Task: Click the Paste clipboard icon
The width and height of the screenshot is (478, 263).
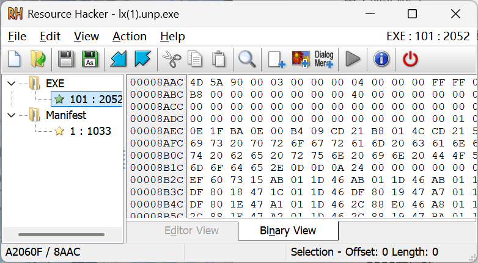Action: [218, 59]
